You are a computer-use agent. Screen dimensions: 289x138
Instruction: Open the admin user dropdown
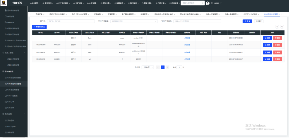pyautogui.click(x=218, y=3)
